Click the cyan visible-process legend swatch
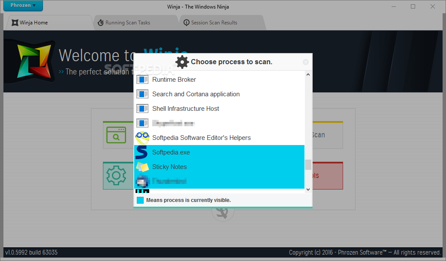This screenshot has width=446, height=261. [140, 200]
